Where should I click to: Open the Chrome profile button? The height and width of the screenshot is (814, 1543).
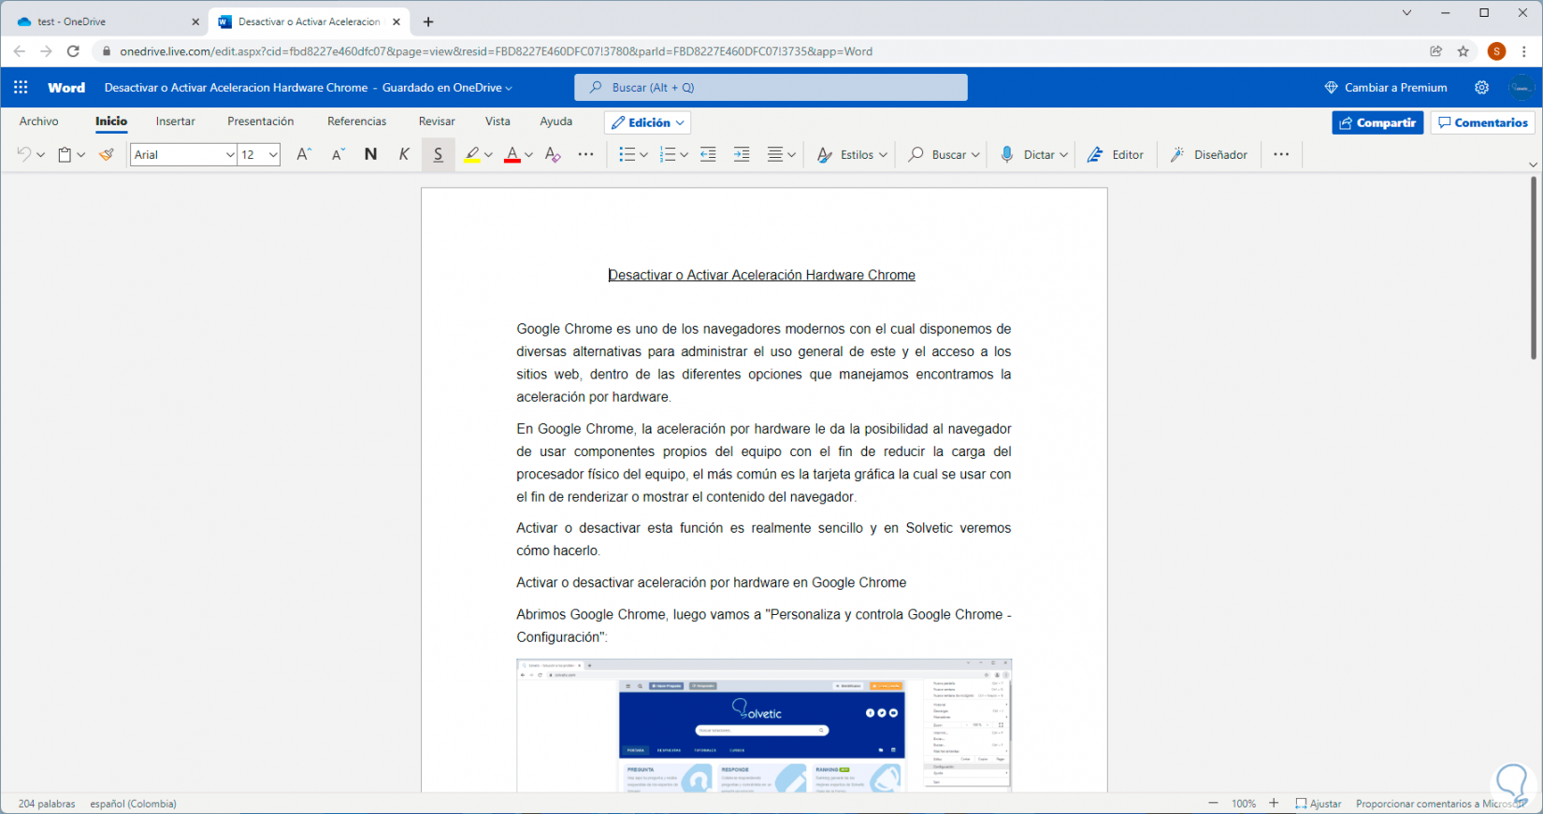pyautogui.click(x=1497, y=51)
